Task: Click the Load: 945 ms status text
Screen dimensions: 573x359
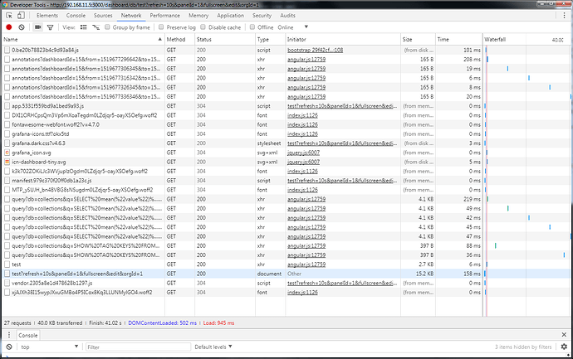Action: (219, 323)
